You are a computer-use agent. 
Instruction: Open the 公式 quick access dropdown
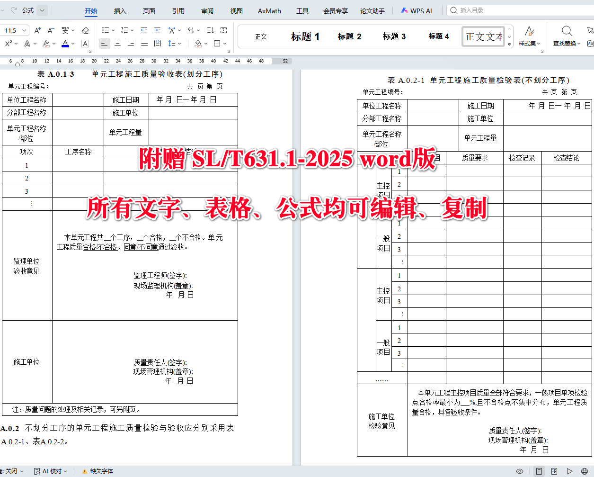pyautogui.click(x=42, y=10)
